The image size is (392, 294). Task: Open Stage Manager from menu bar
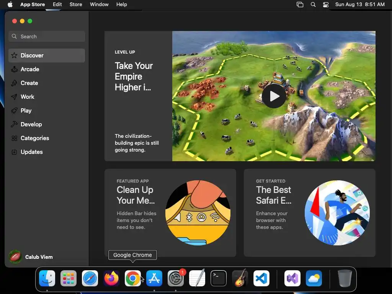pyautogui.click(x=300, y=5)
